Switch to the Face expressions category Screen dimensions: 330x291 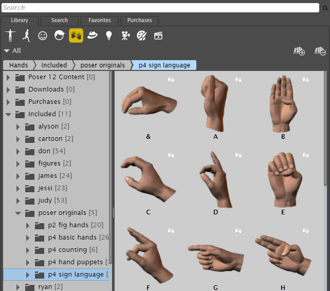pos(43,35)
